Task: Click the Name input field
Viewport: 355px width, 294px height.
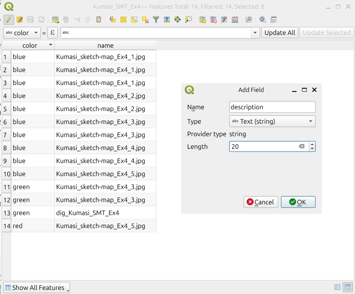Action: [x=272, y=107]
